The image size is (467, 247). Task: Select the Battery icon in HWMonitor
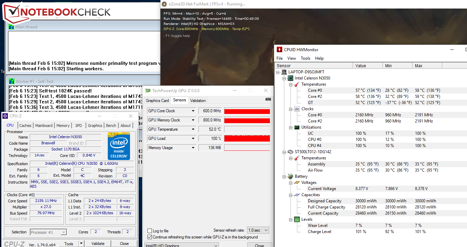[290, 176]
